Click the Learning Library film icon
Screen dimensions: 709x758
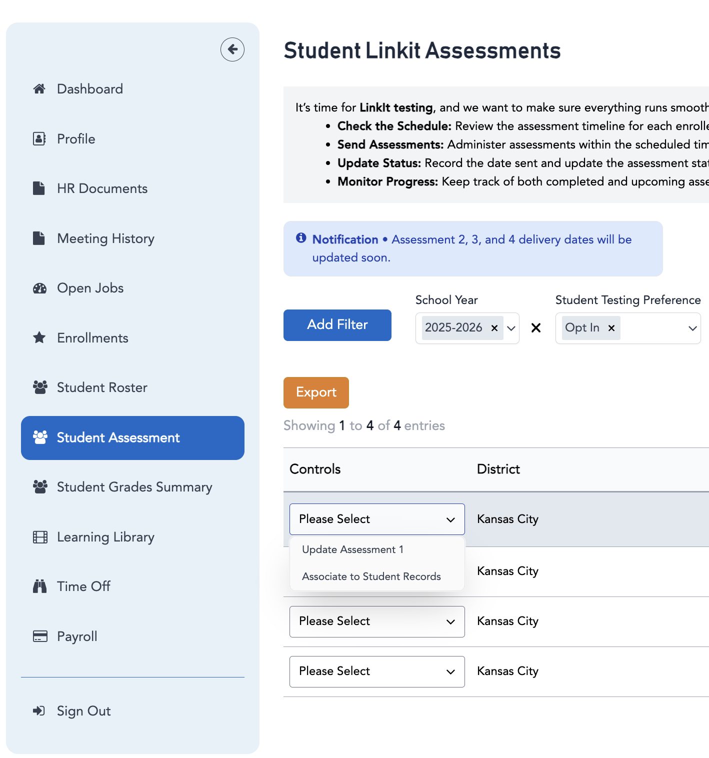pyautogui.click(x=39, y=537)
